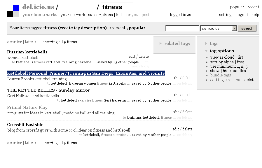View recent bookmarks
The width and height of the screenshot is (262, 168).
pyautogui.click(x=253, y=7)
